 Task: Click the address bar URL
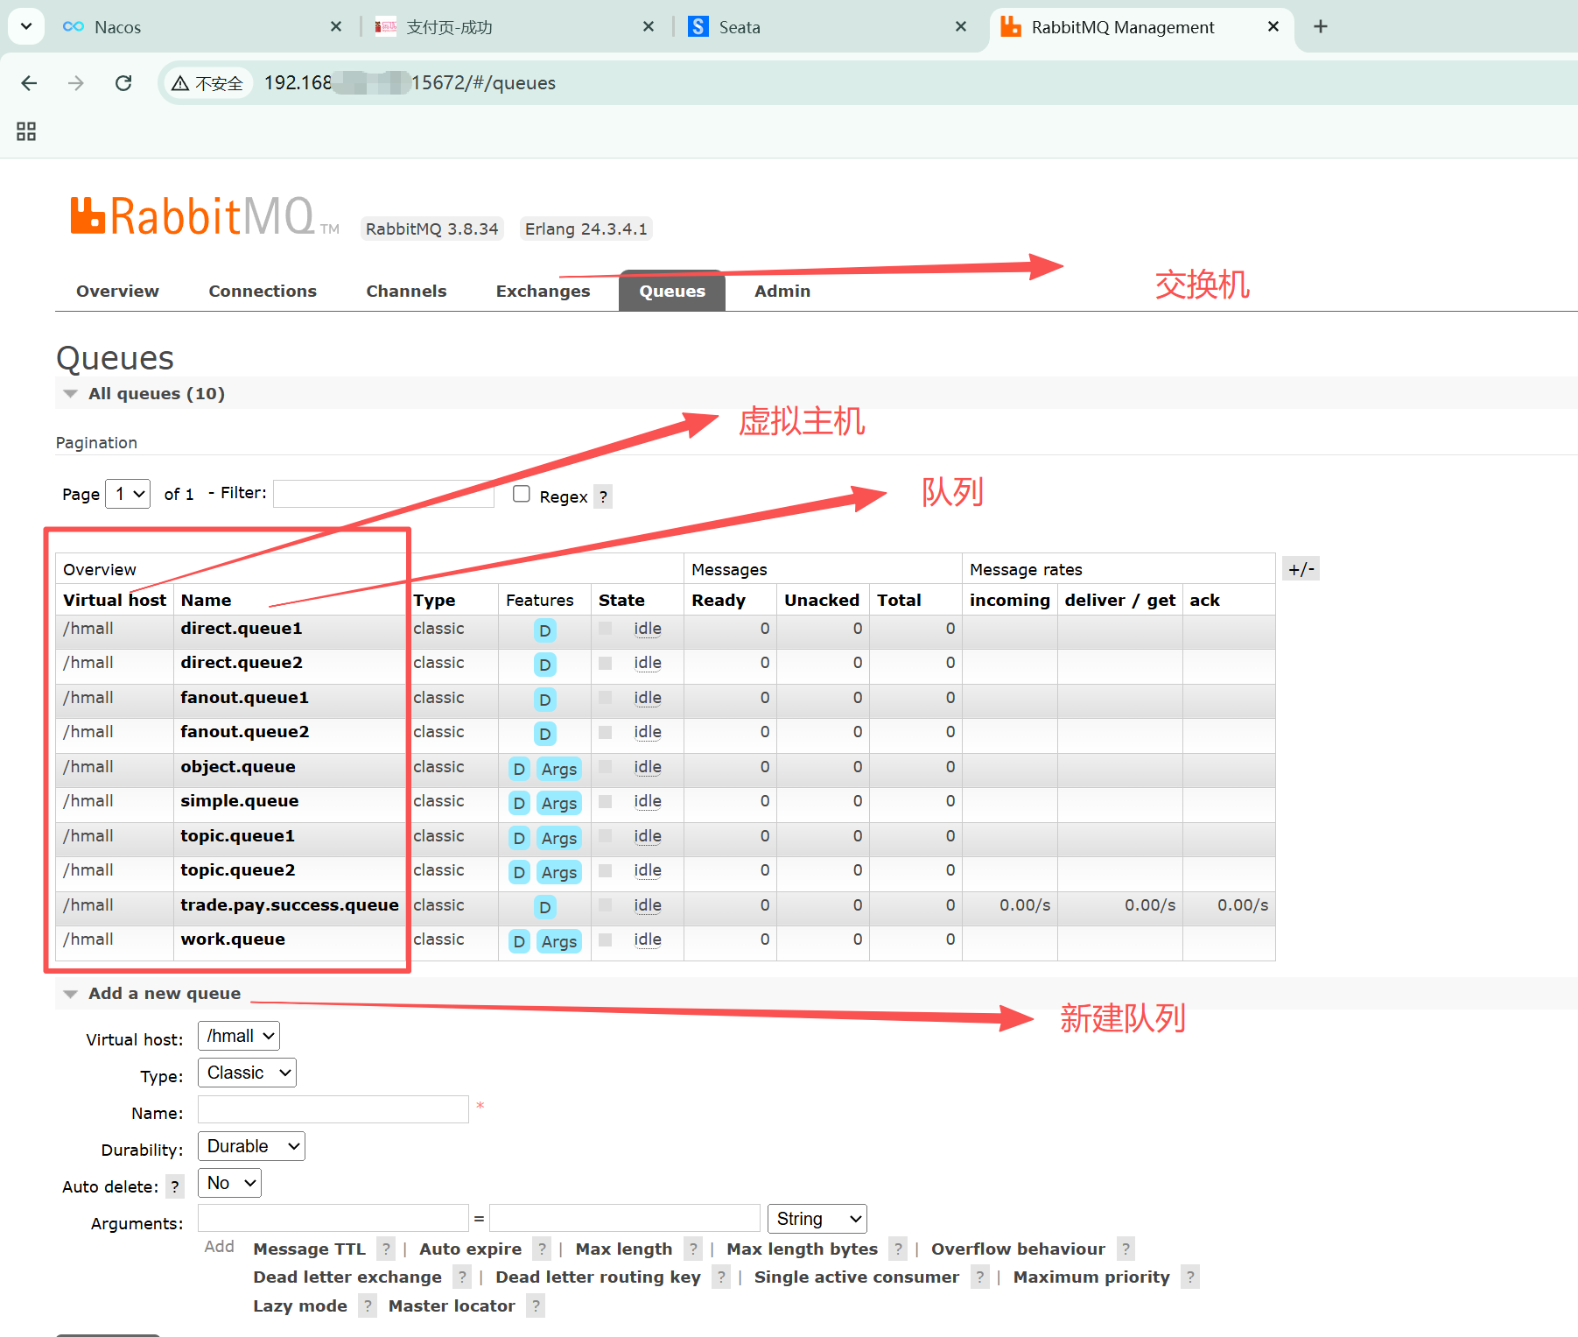[x=410, y=83]
